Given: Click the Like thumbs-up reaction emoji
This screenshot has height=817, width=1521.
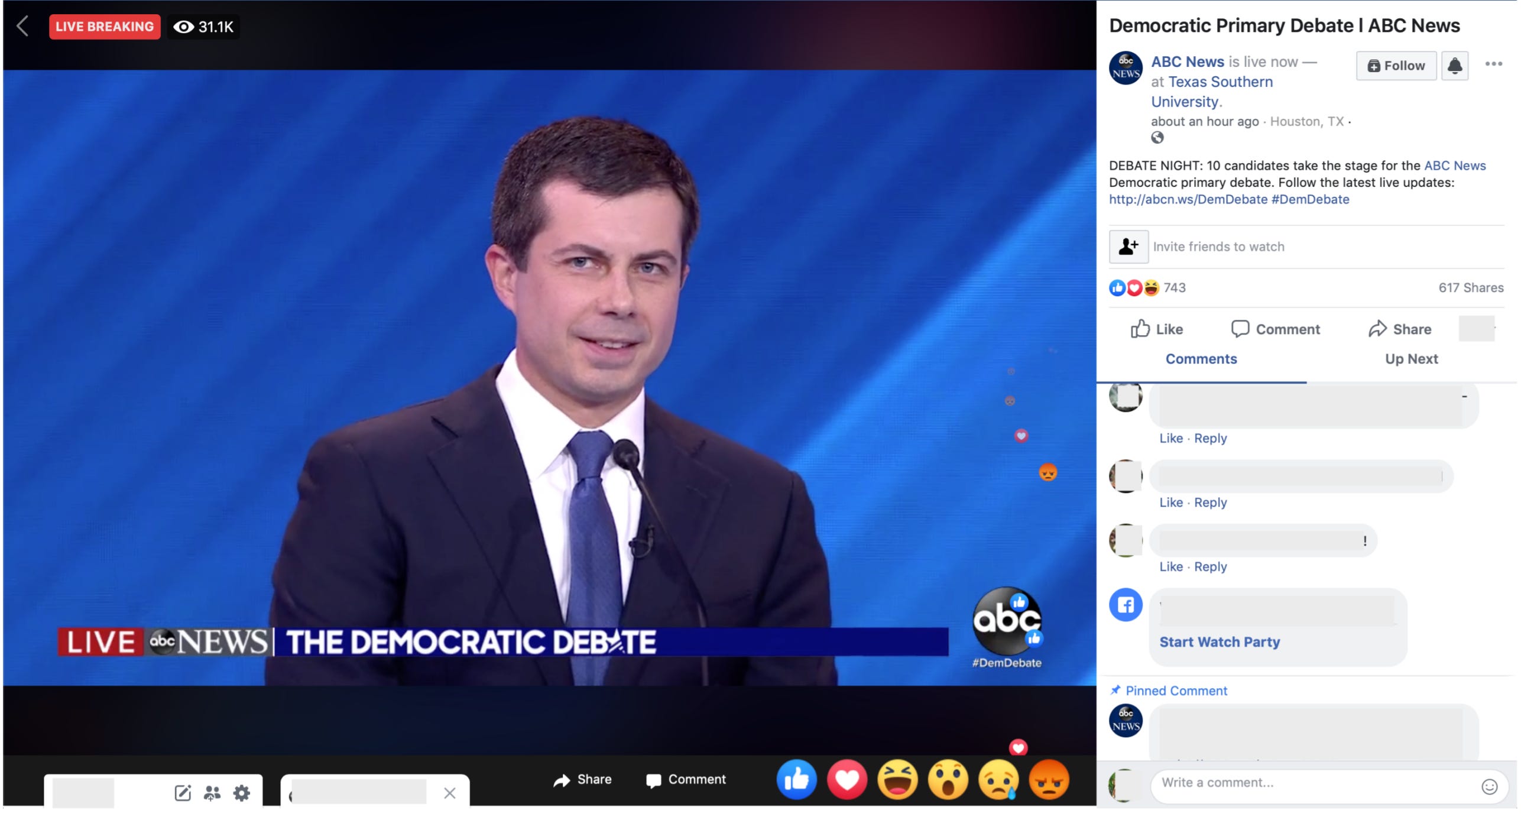Looking at the screenshot, I should (796, 780).
